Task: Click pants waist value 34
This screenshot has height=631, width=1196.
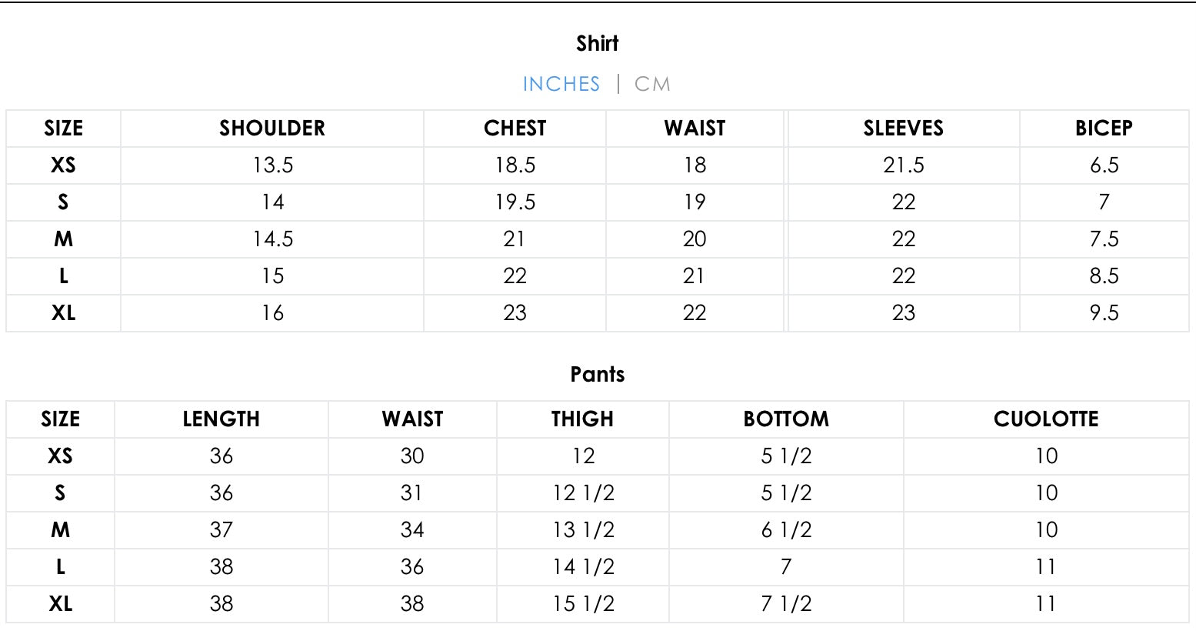Action: click(x=411, y=530)
